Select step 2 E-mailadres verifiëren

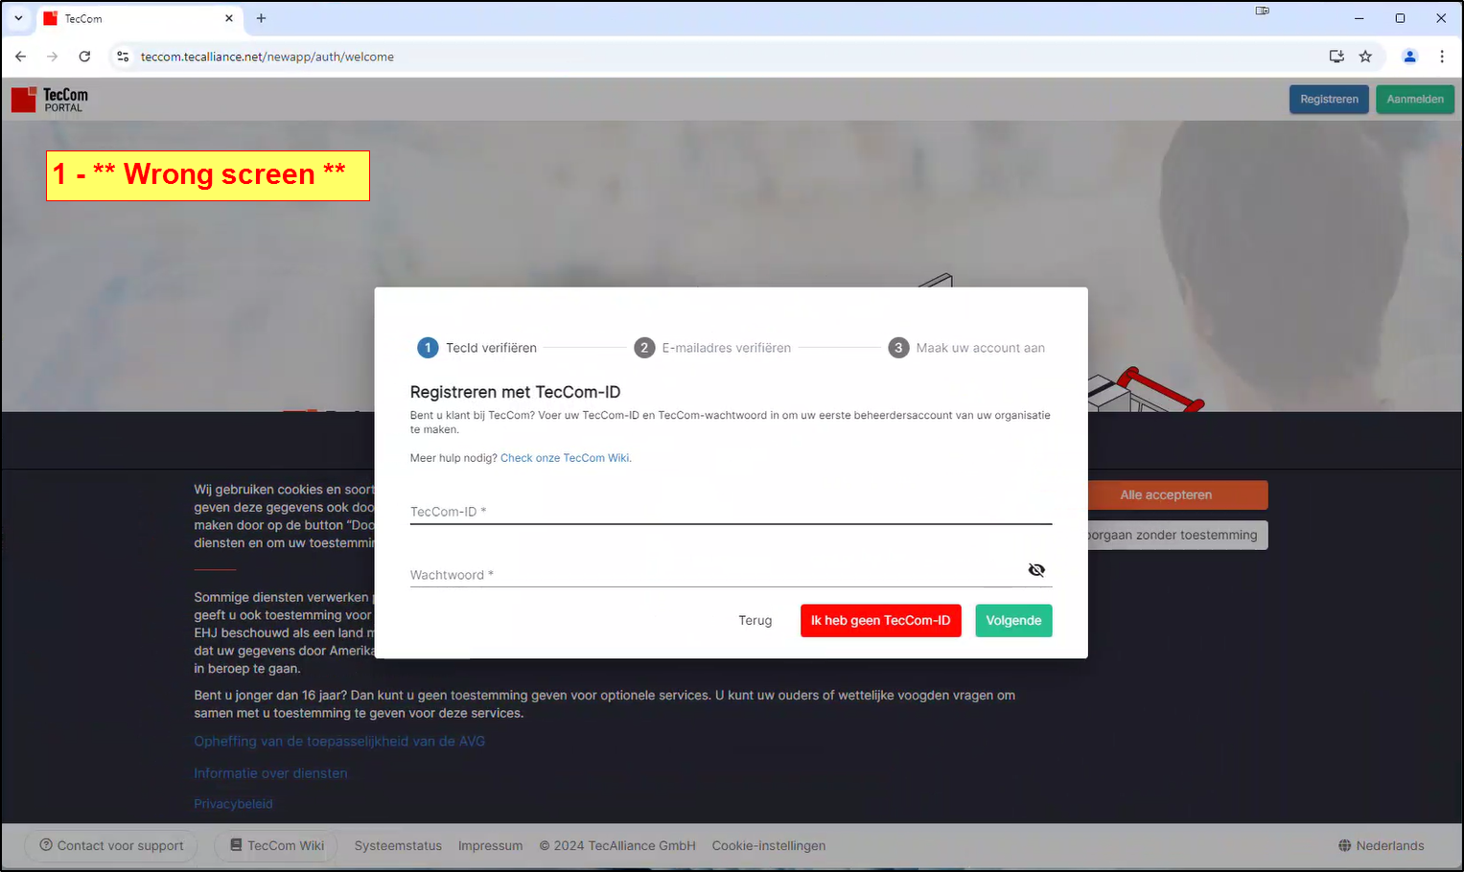pos(712,348)
